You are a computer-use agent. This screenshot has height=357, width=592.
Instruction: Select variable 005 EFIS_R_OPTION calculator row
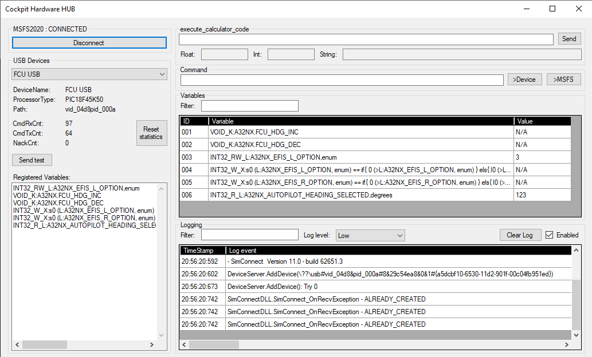click(375, 183)
